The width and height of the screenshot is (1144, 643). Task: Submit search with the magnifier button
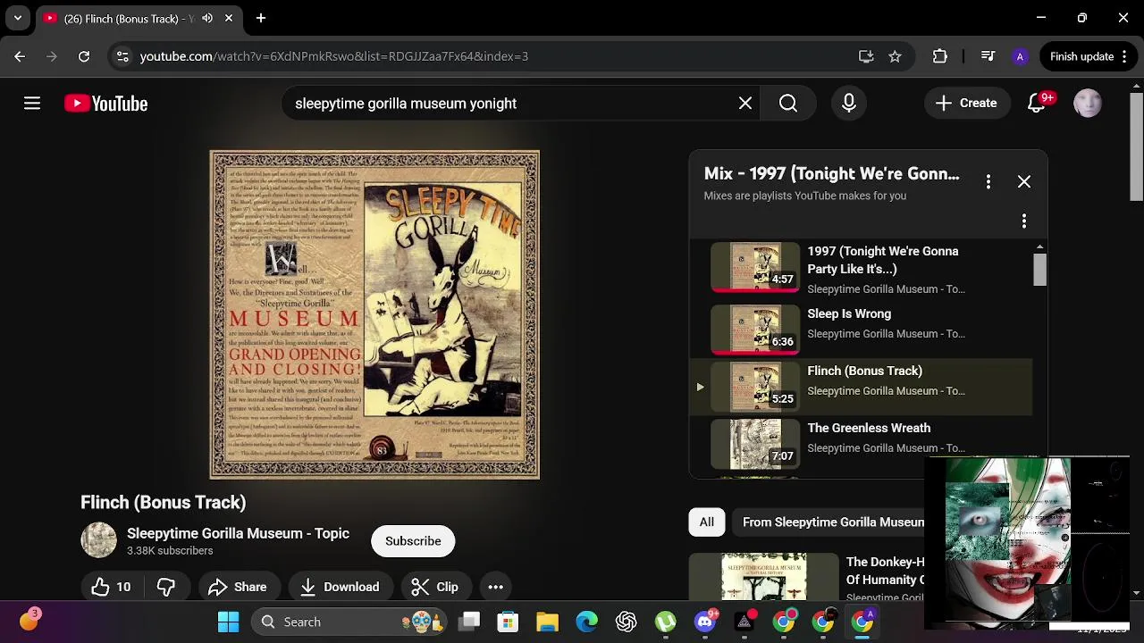tap(788, 104)
